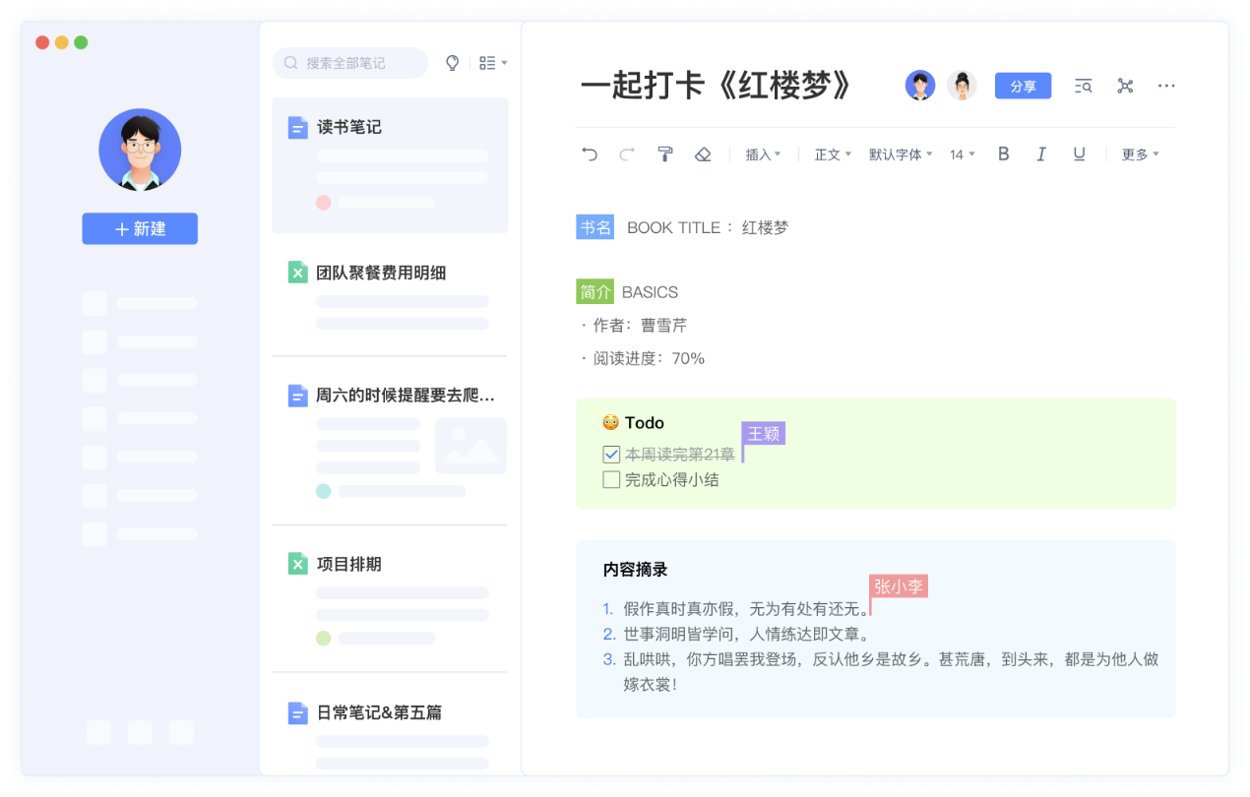Apply underline with the U icon

pos(1079,153)
